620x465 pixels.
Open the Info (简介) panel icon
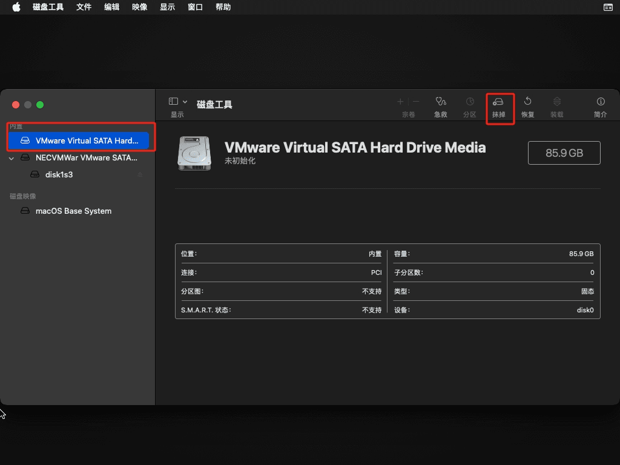(601, 102)
